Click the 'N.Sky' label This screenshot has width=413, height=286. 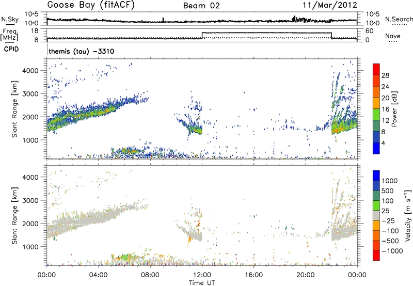coord(10,19)
